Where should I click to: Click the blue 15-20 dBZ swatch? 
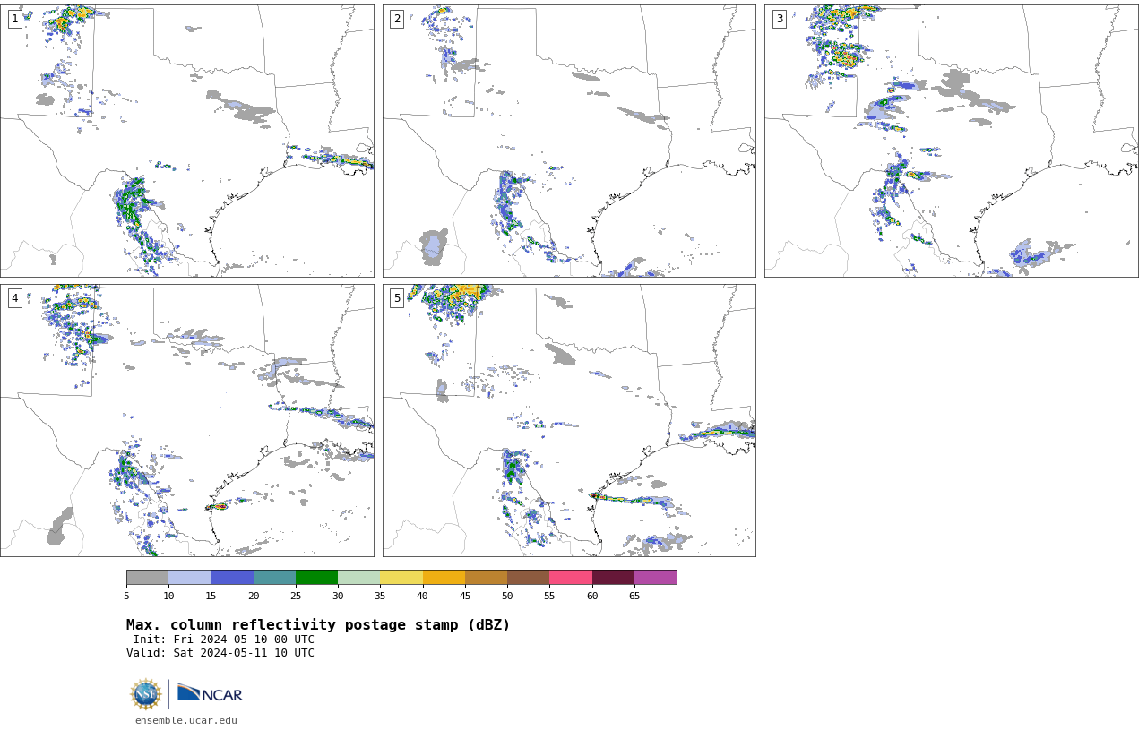(x=232, y=577)
